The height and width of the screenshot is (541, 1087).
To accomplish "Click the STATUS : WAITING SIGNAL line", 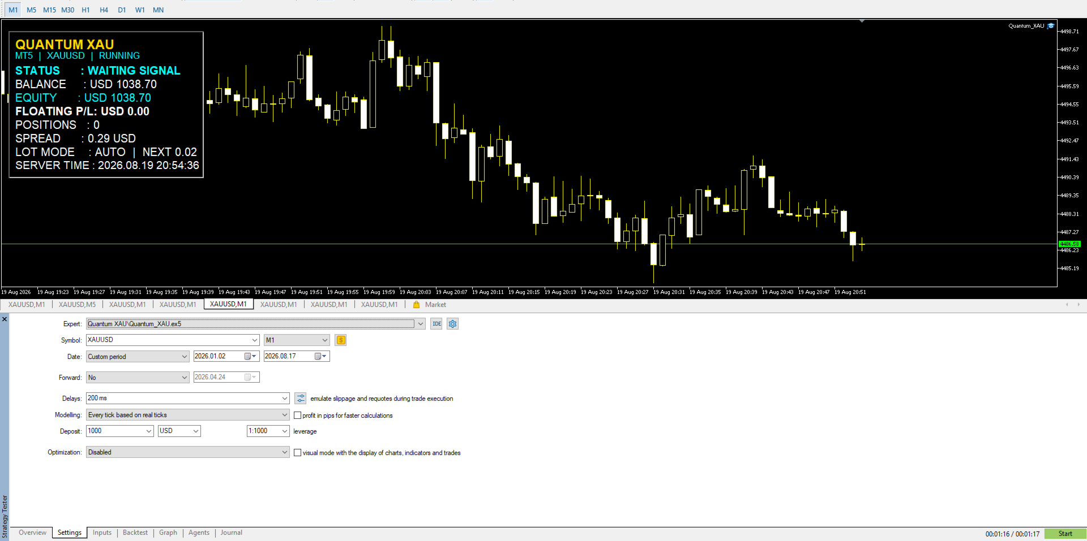I will click(98, 71).
